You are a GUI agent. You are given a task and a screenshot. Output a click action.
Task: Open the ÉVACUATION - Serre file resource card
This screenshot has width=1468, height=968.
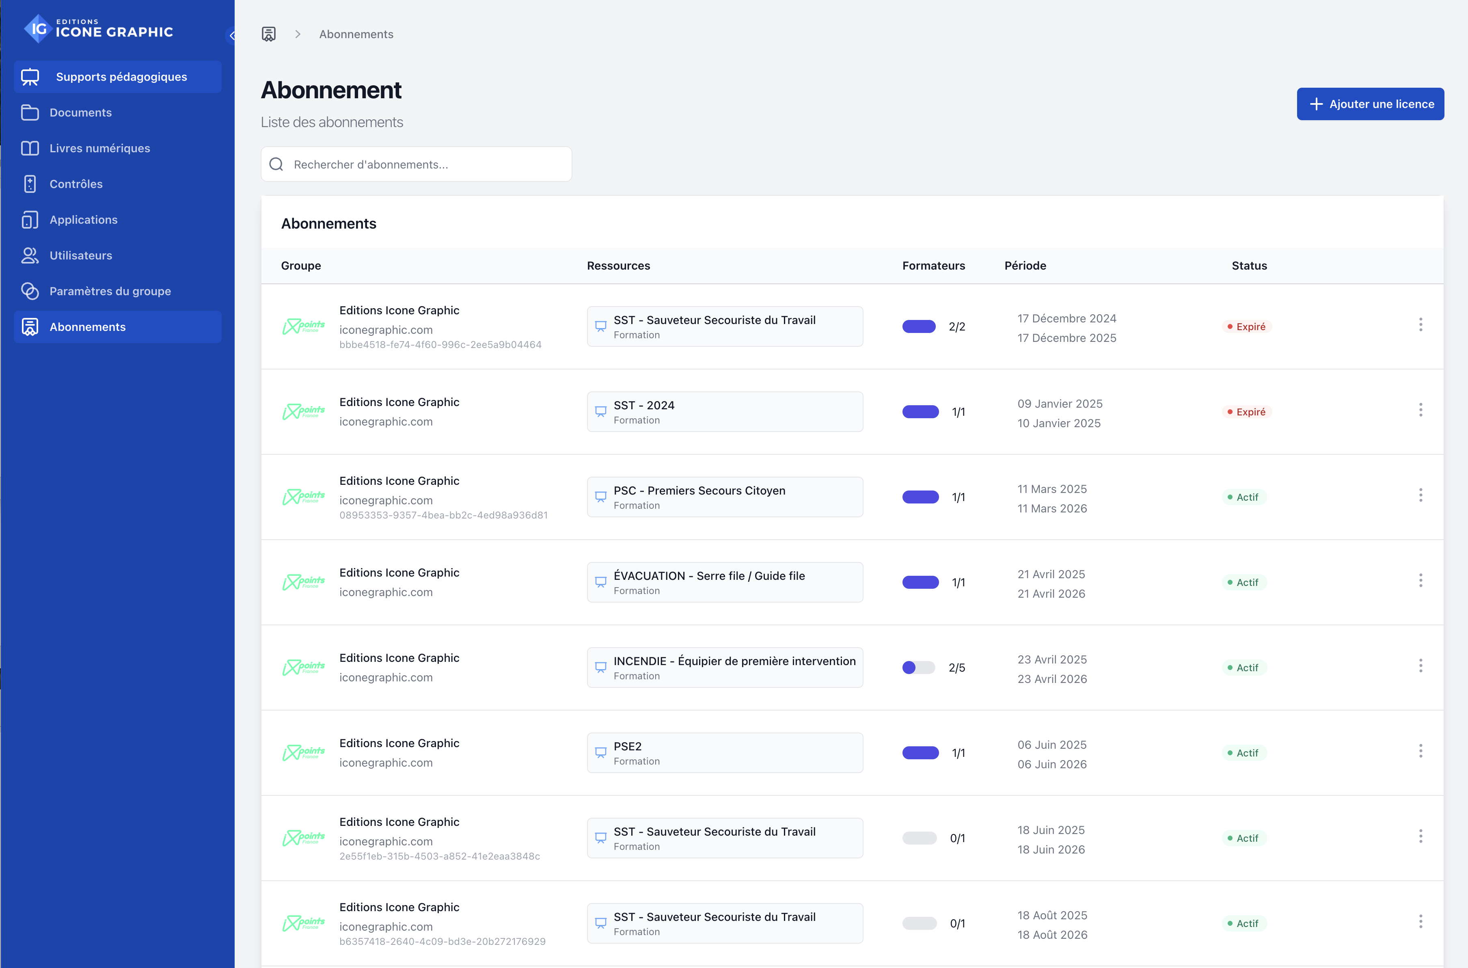[724, 582]
